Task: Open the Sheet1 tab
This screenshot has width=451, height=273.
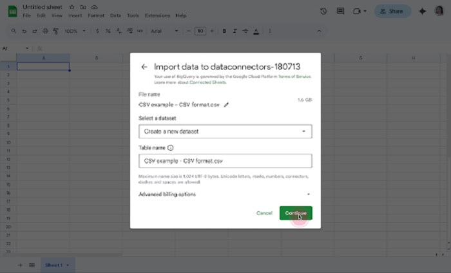Action: pyautogui.click(x=55, y=265)
